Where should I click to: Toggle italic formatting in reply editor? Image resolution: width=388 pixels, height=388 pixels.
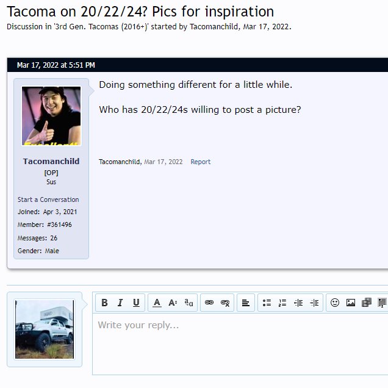click(120, 303)
